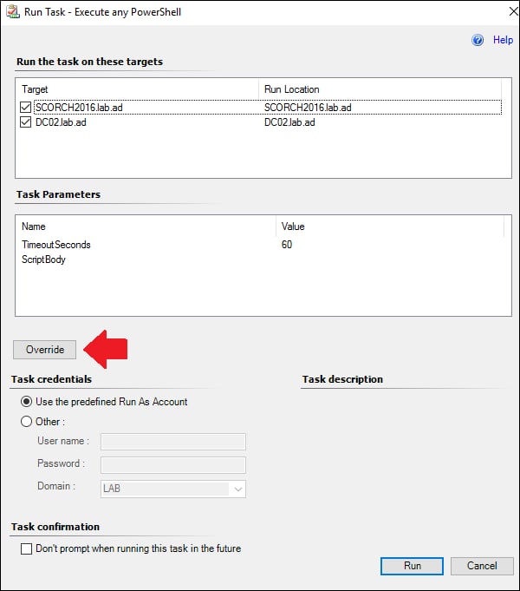Uncheck the DC02.lab.ad target checkbox
The height and width of the screenshot is (591, 520).
26,122
